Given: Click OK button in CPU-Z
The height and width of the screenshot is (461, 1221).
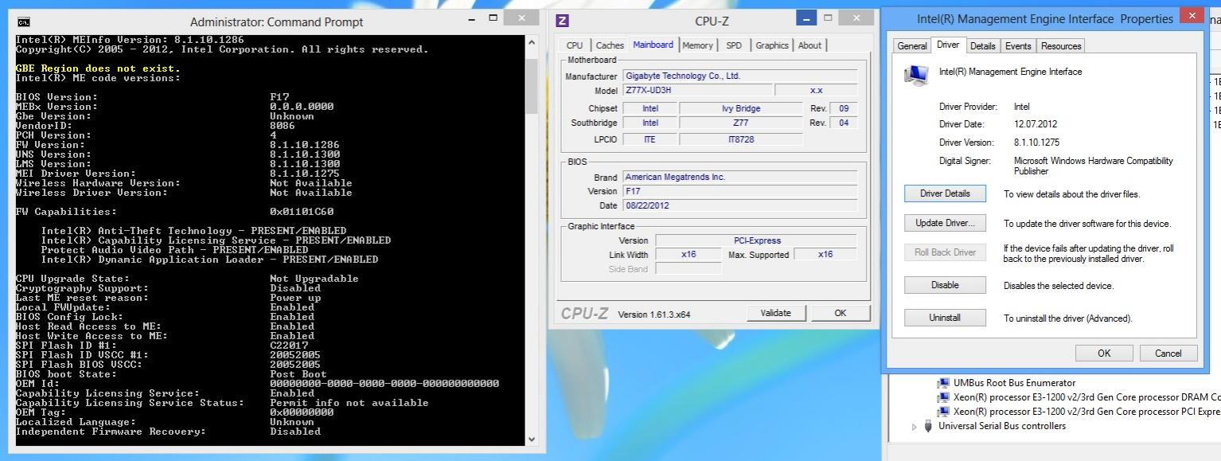Looking at the screenshot, I should click(841, 313).
